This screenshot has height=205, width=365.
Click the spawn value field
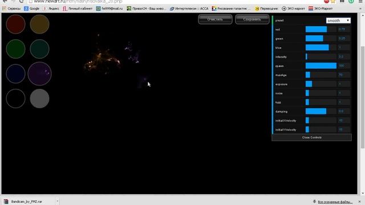[x=344, y=66]
